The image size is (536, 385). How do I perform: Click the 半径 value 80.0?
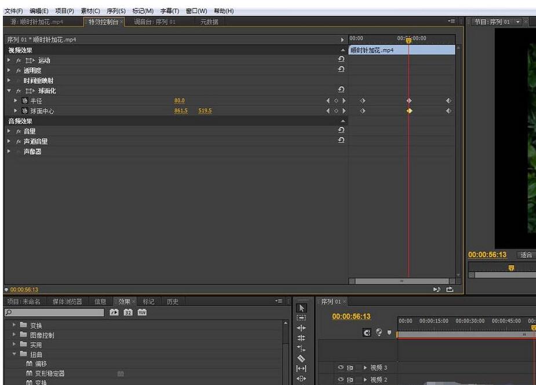point(179,101)
